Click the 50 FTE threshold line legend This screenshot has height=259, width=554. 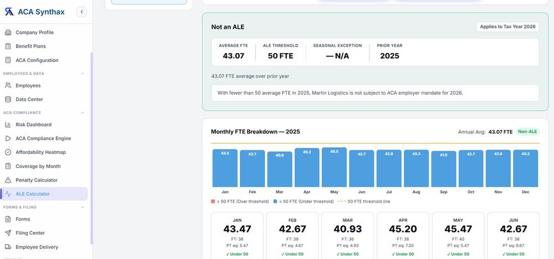(x=365, y=201)
